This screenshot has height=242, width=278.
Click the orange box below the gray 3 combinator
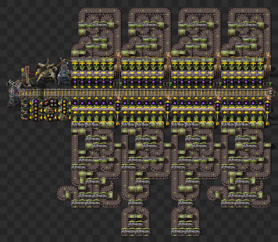click(x=217, y=124)
